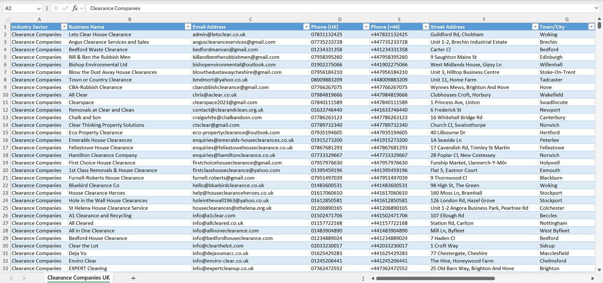Go to next sheet navigation arrow
The height and width of the screenshot is (283, 603).
point(24,278)
